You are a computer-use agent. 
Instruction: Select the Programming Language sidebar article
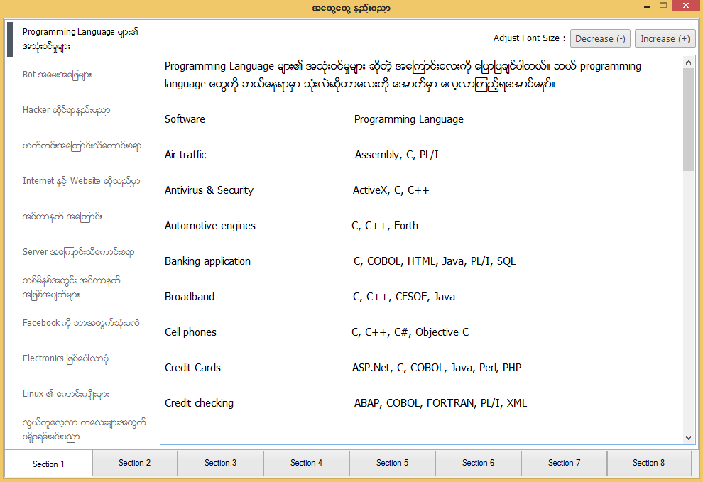(81, 39)
